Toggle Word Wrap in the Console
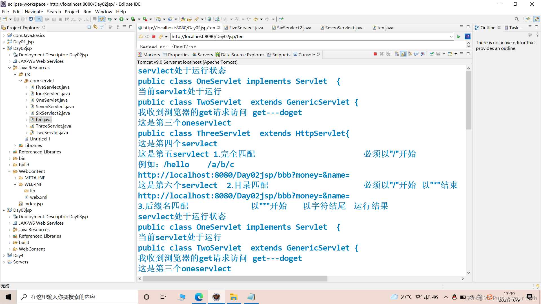This screenshot has width=541, height=304. pyautogui.click(x=410, y=54)
